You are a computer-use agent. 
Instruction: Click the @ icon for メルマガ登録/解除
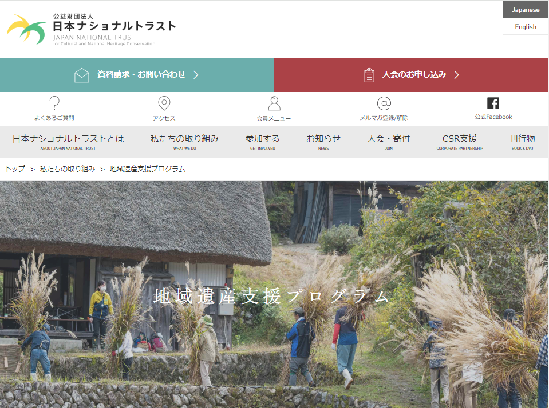384,103
